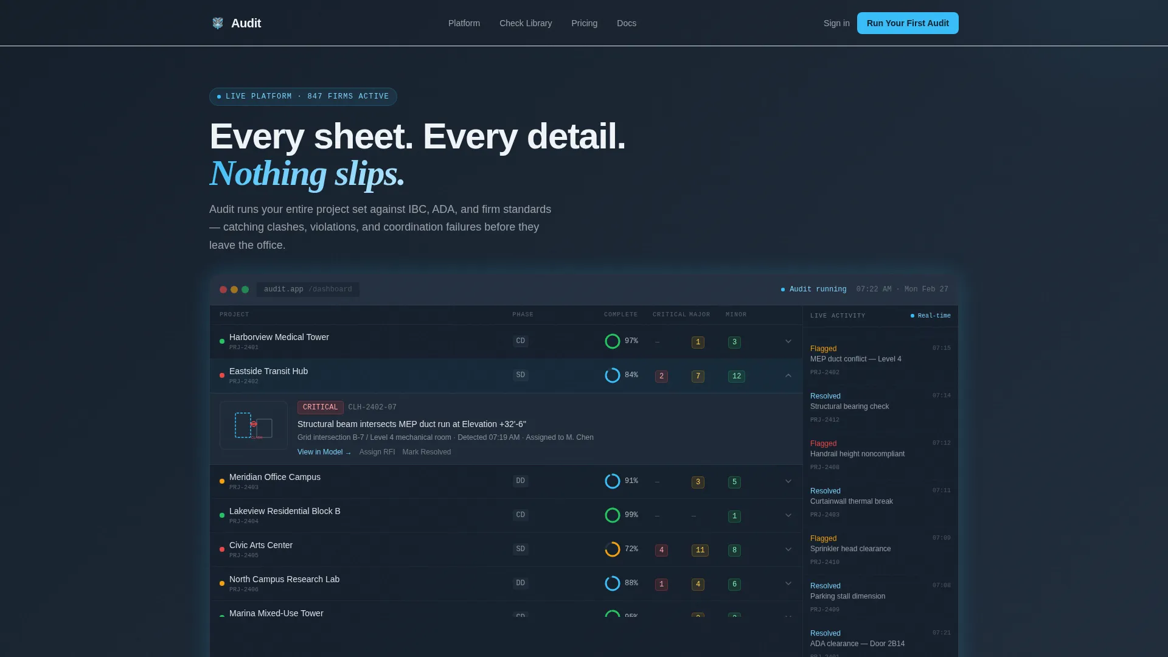Viewport: 1168px width, 657px height.
Task: Click Harborview CD phase badge
Action: point(520,341)
